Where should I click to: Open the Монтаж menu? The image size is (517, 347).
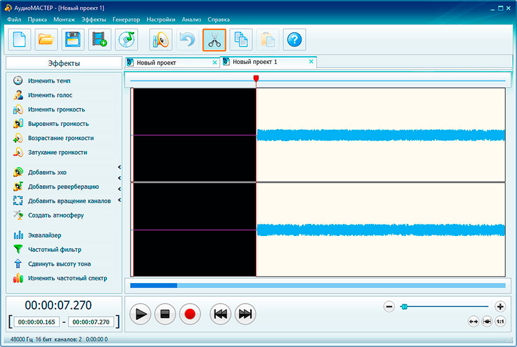coord(64,19)
